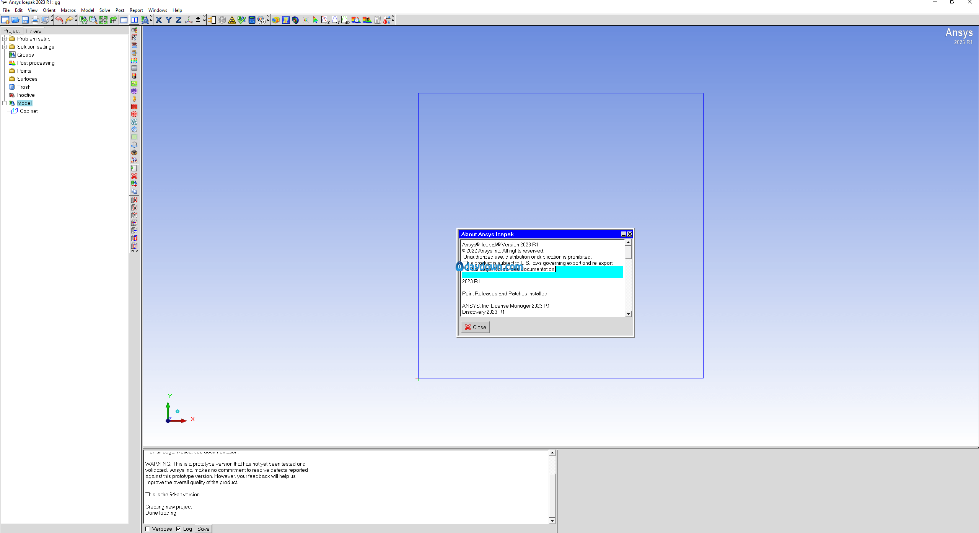Switch to the Project tab
Viewport: 979px width, 533px height.
pos(11,31)
